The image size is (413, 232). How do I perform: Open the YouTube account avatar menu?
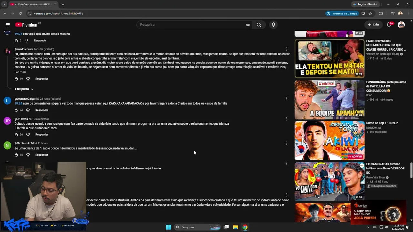[x=401, y=25]
